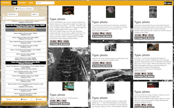Open the Shares tab

click(x=31, y=3)
